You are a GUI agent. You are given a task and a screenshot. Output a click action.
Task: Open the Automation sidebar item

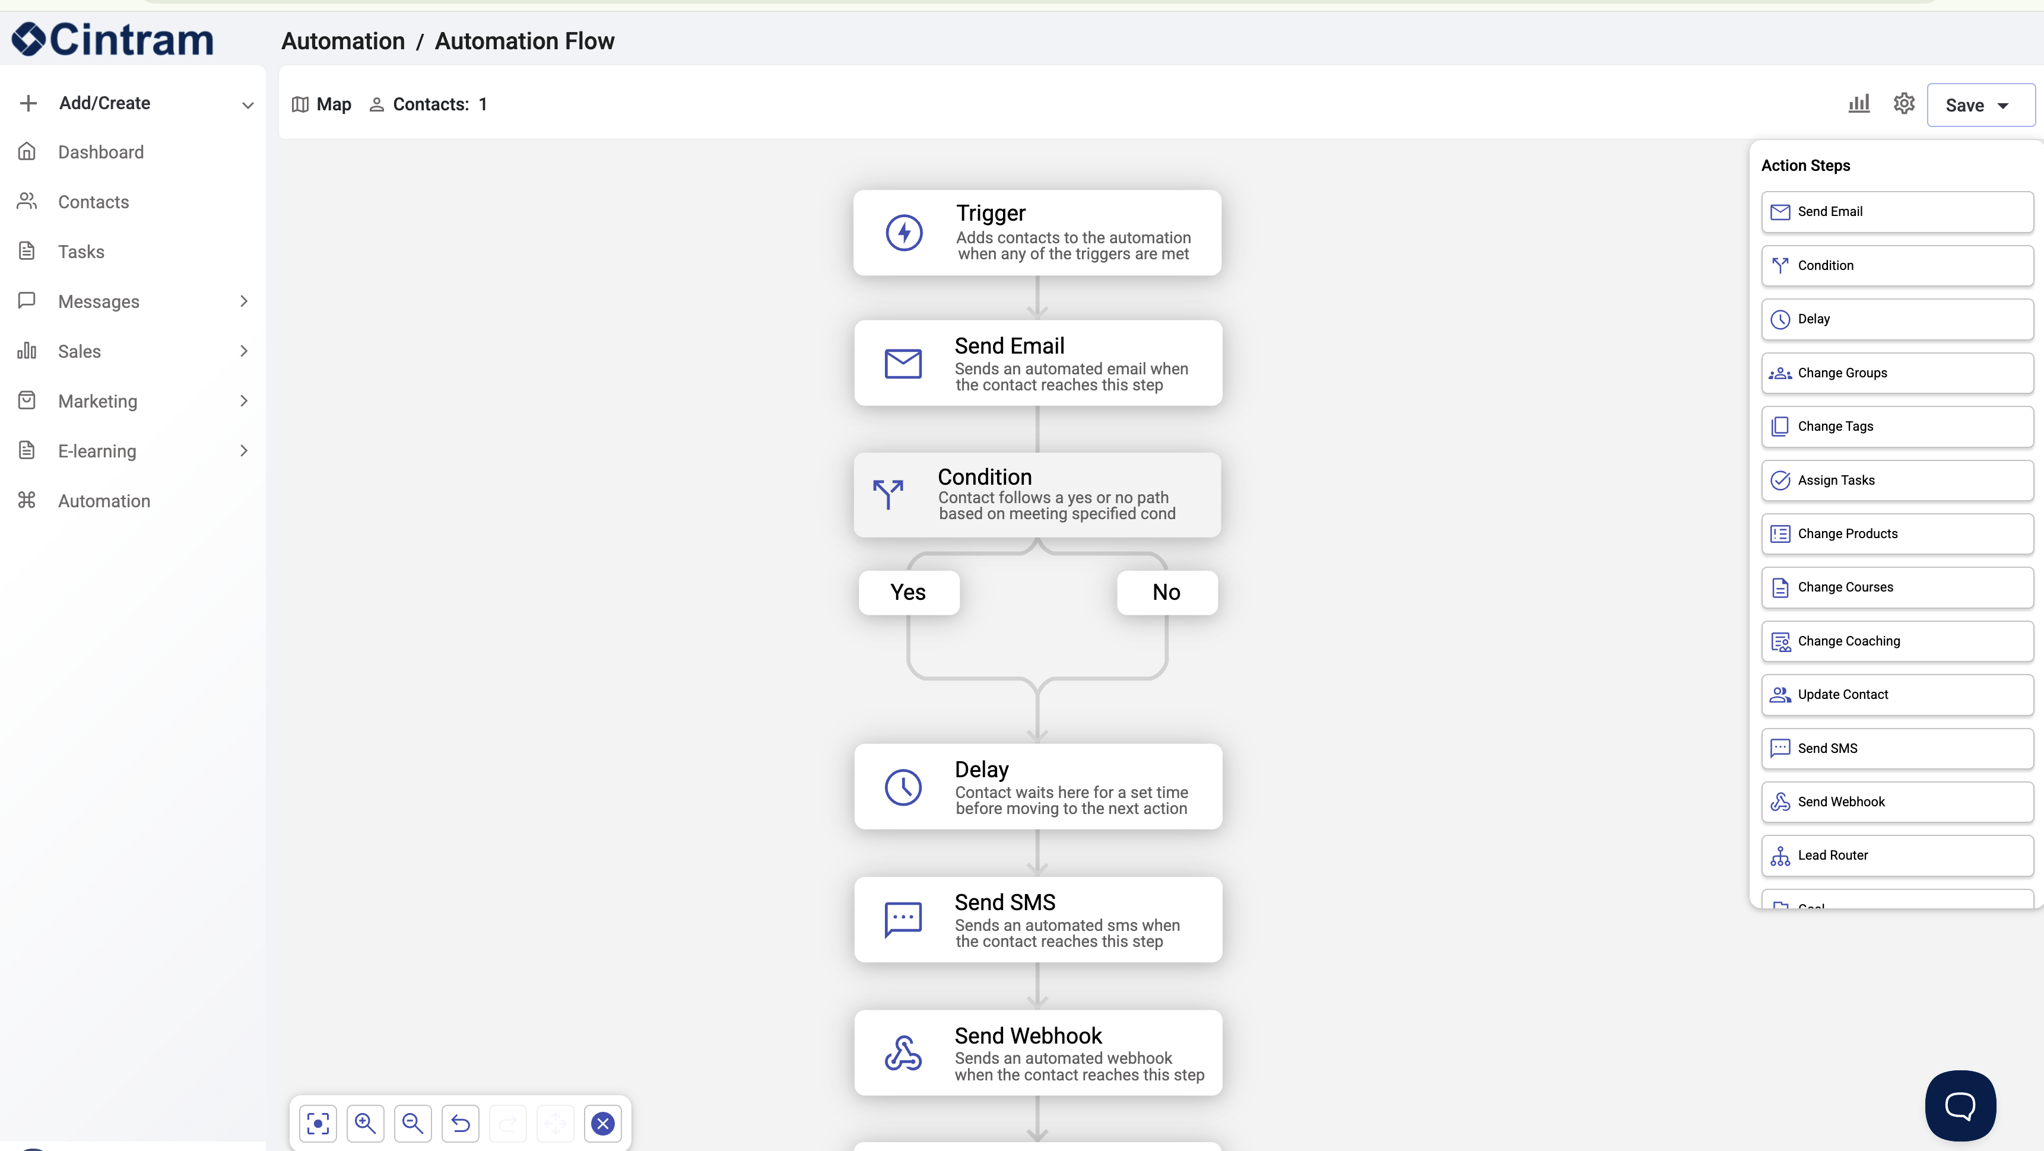[x=104, y=501]
